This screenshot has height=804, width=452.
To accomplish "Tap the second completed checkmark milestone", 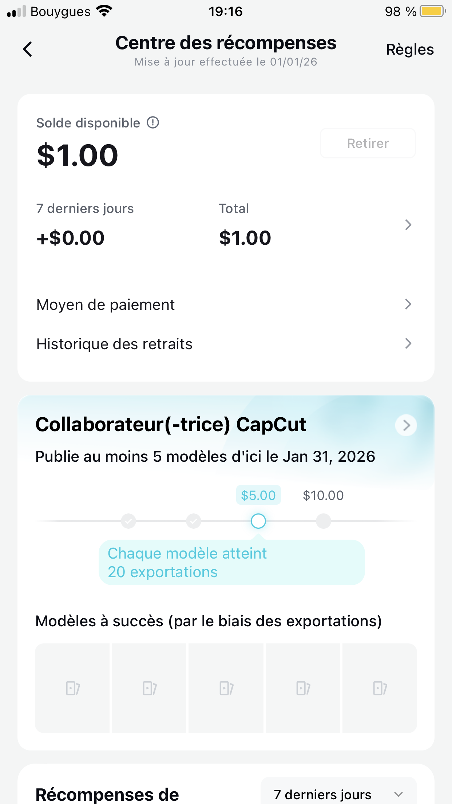I will coord(194,521).
